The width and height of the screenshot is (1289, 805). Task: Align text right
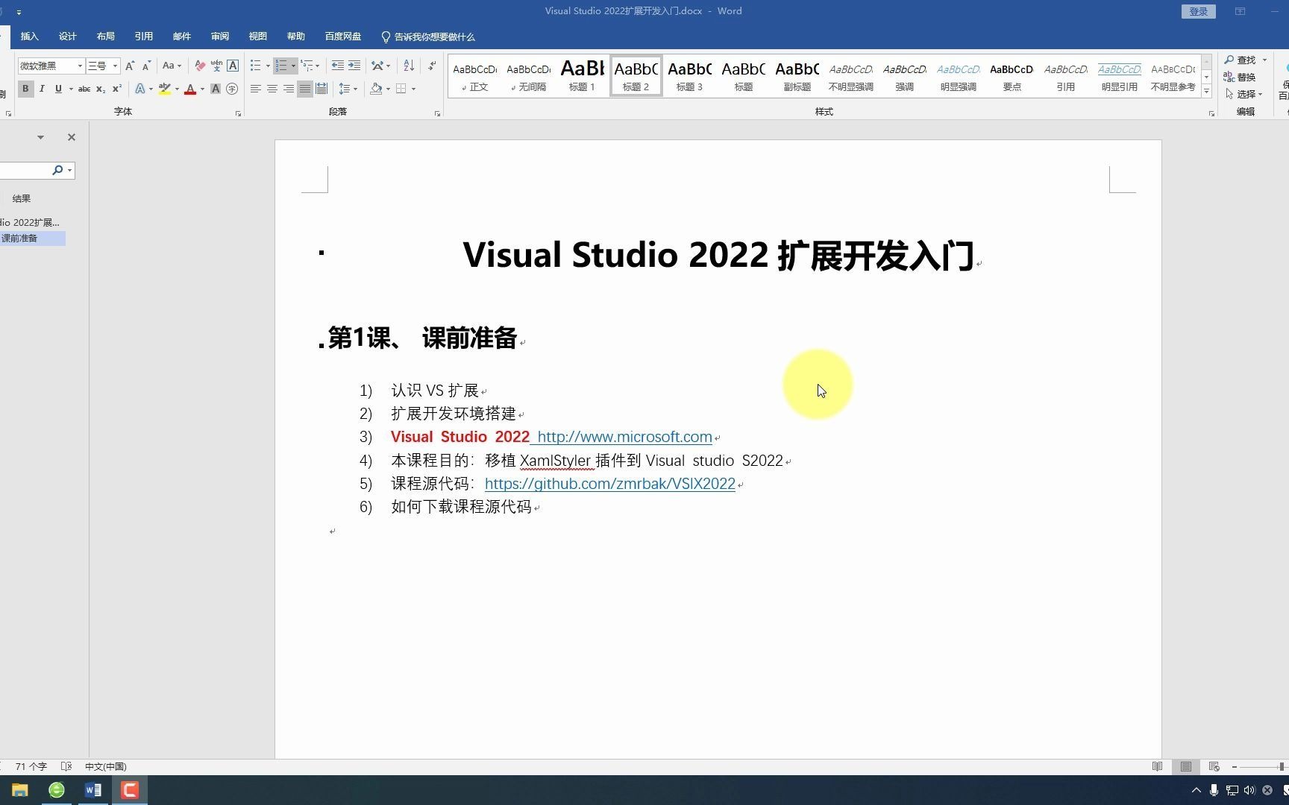pyautogui.click(x=289, y=89)
